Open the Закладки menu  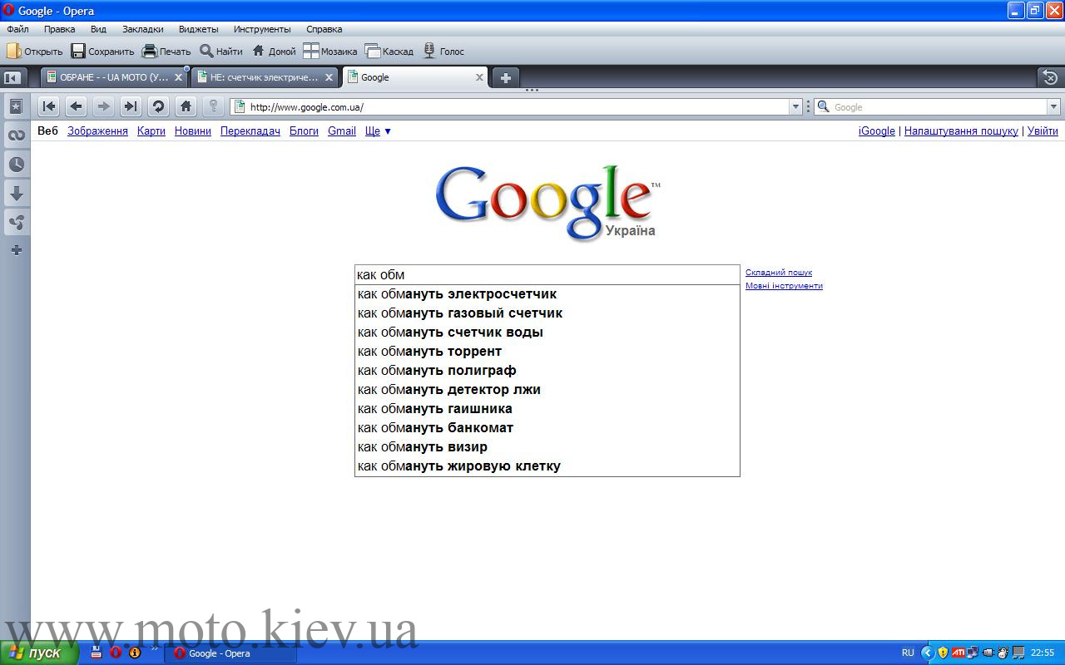(x=143, y=29)
